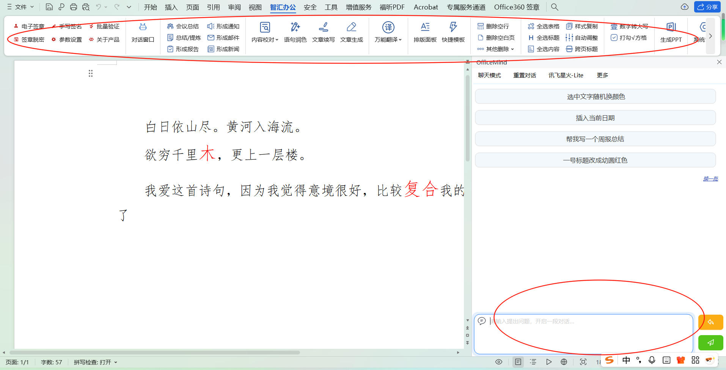Switch to outline view in status bar
This screenshot has width=726, height=370.
[x=533, y=362]
